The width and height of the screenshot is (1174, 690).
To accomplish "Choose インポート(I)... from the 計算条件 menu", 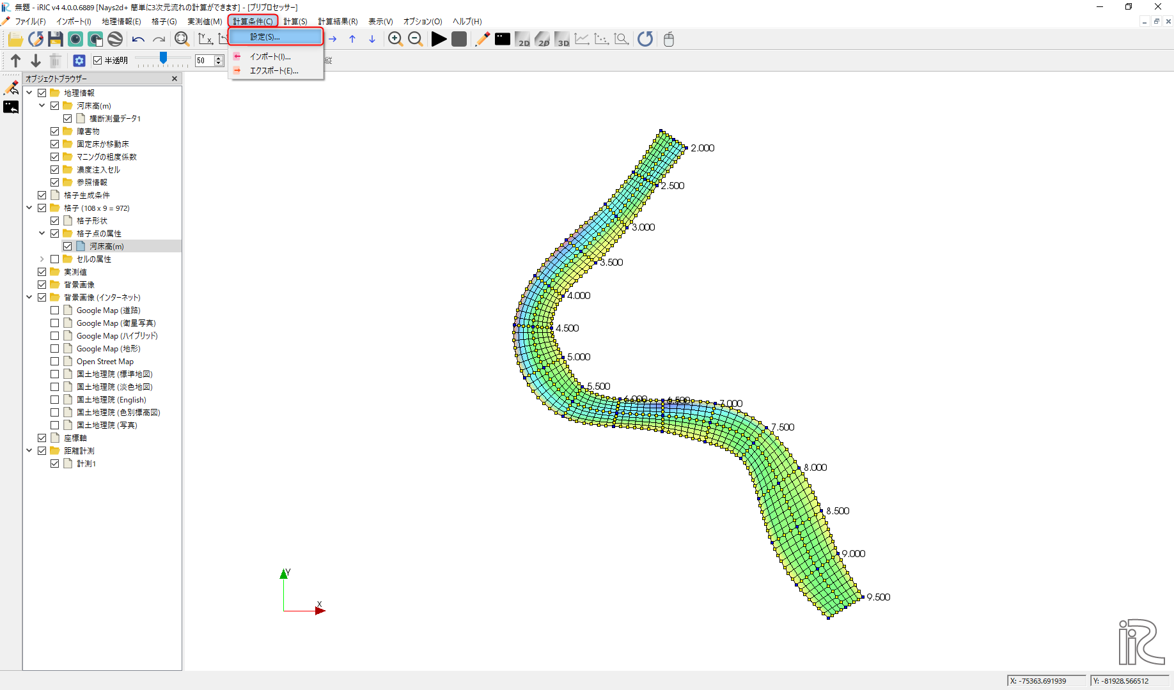I will click(x=276, y=57).
